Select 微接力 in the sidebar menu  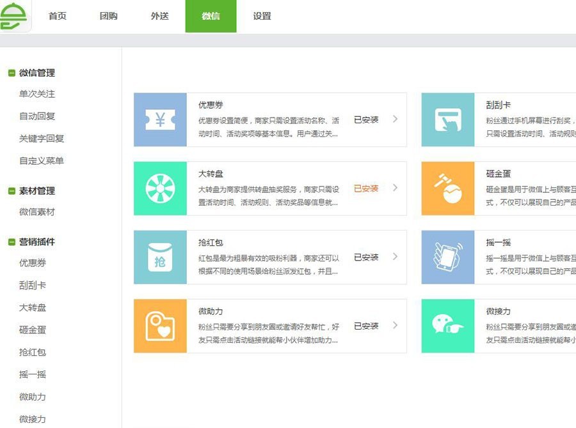33,419
